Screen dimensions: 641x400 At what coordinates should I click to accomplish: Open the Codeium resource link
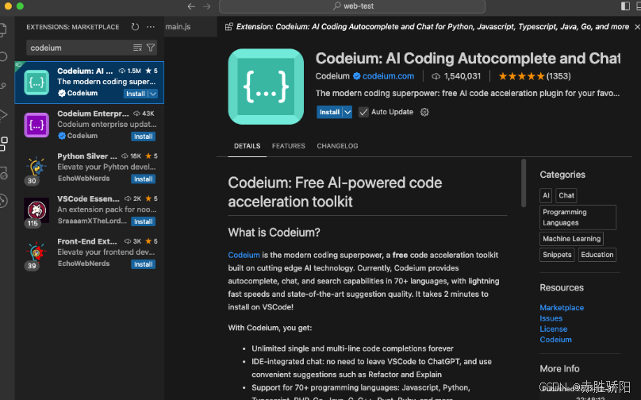click(x=555, y=340)
